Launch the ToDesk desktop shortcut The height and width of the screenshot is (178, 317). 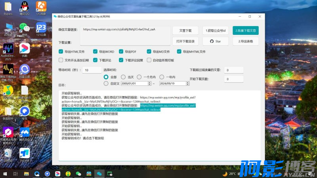[25, 155]
